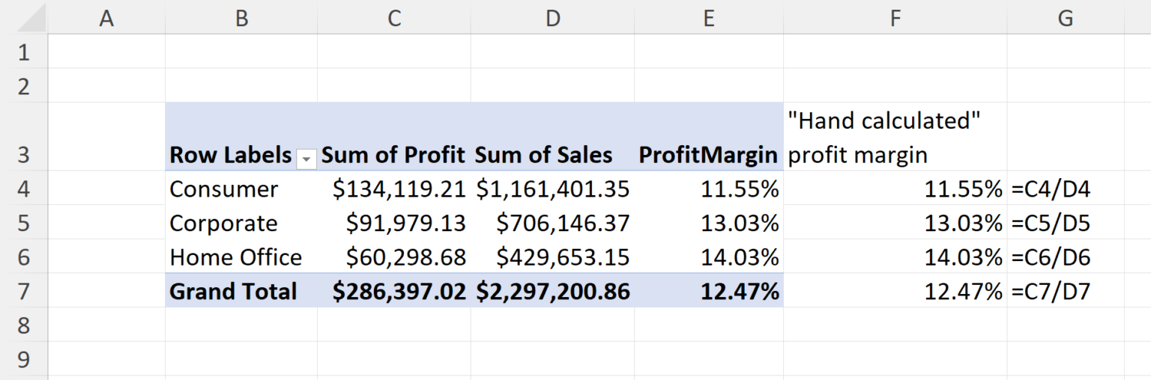This screenshot has height=380, width=1151.
Task: Click the ProfitMargin header cell
Action: [708, 156]
